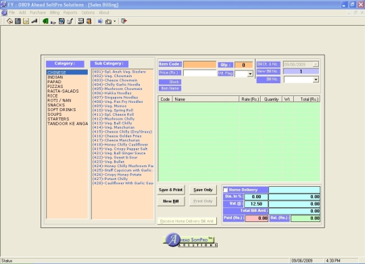Click the blue framed picture toolbar icon
The image size is (365, 264).
pyautogui.click(x=62, y=21)
